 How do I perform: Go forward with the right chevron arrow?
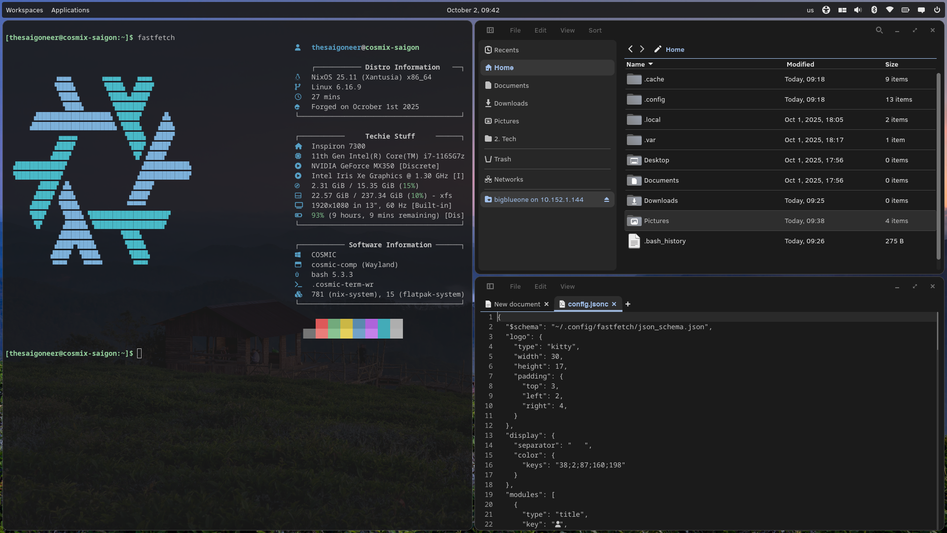(642, 49)
